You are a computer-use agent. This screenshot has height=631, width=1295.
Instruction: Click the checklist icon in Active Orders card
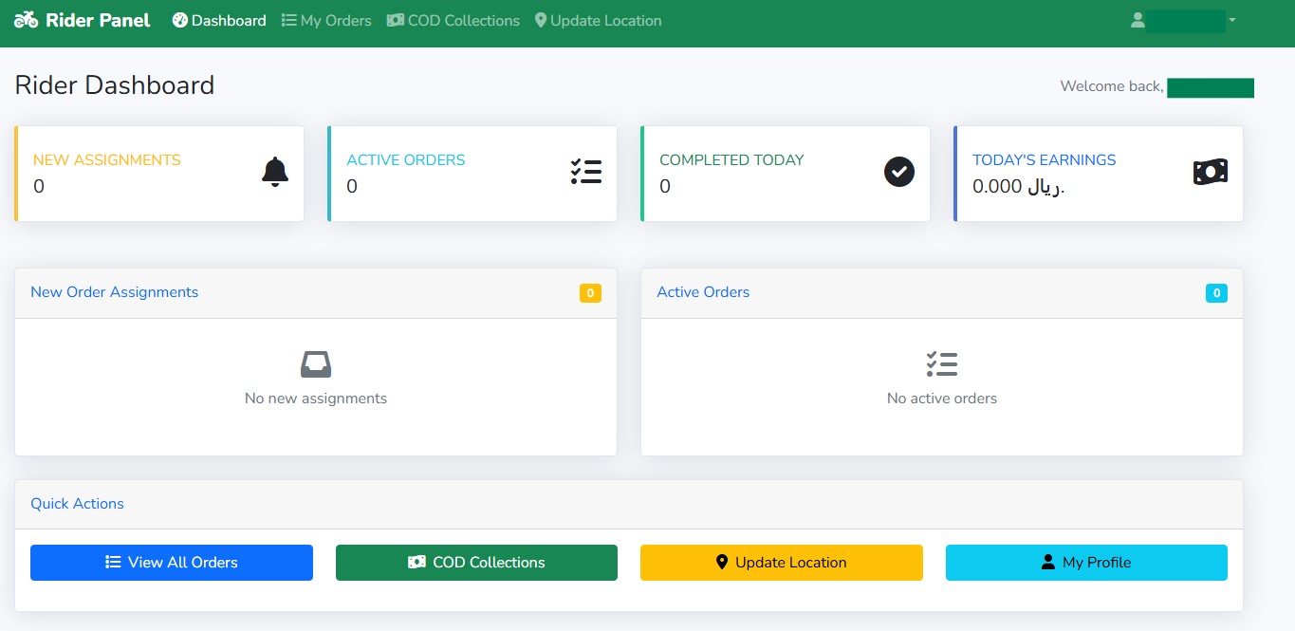(586, 172)
